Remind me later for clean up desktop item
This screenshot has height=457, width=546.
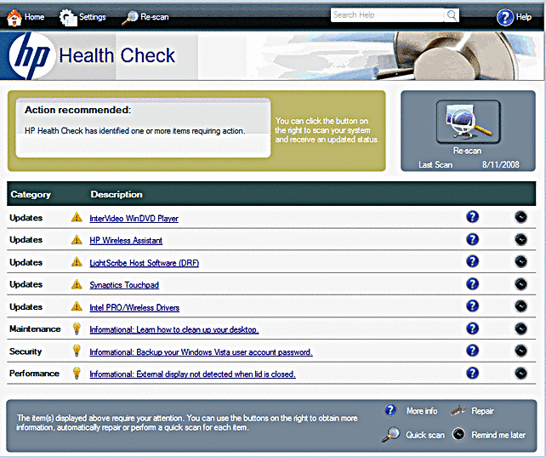pyautogui.click(x=520, y=328)
